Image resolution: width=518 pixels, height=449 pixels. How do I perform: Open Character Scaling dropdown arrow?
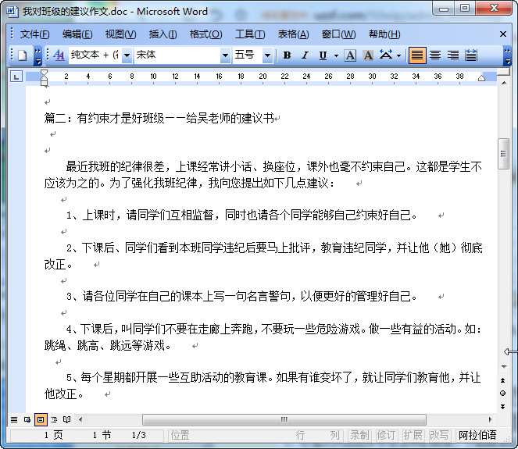[x=398, y=55]
